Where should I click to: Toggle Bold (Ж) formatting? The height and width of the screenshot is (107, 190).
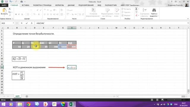tap(16, 14)
